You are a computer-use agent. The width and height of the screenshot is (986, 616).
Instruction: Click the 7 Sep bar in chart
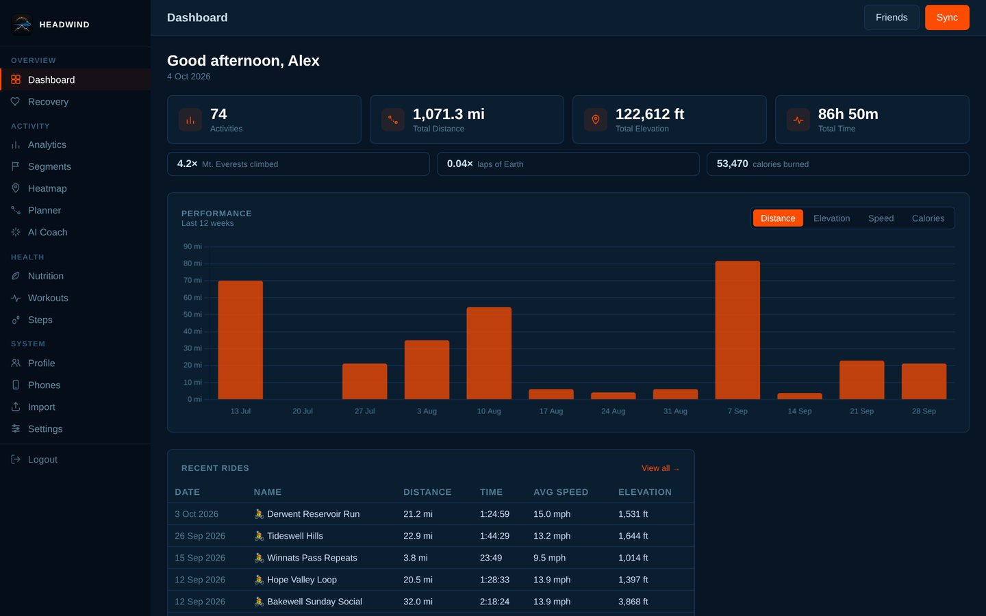click(x=737, y=330)
